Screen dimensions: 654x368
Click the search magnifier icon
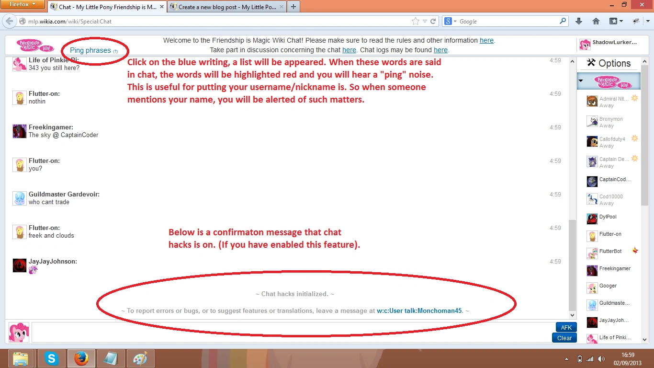point(563,21)
